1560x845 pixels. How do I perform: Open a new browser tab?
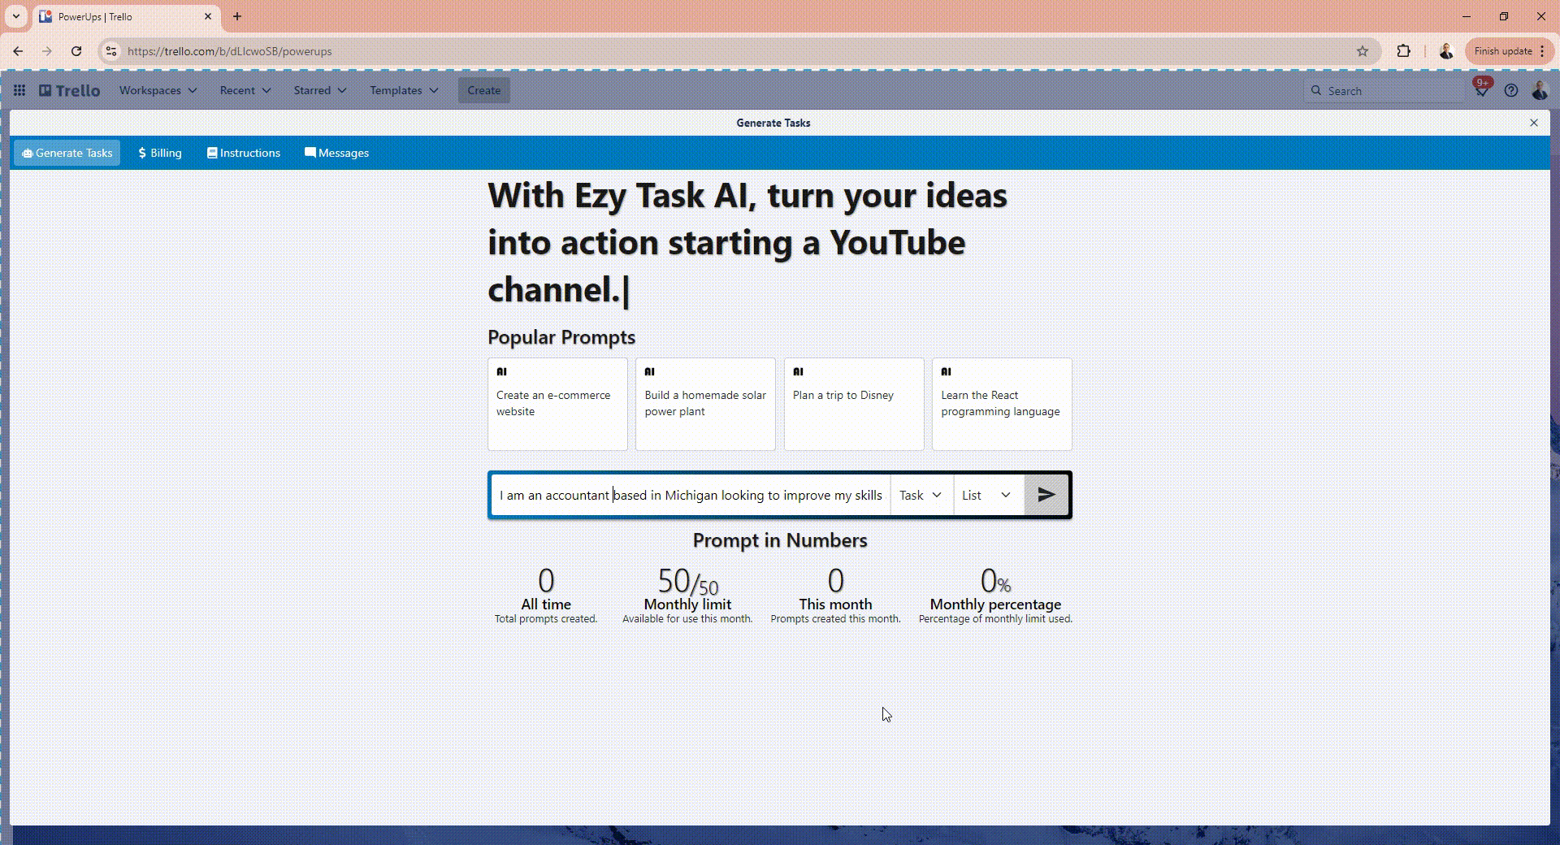(x=237, y=16)
